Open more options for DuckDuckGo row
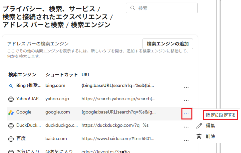This screenshot has width=241, height=153. click(x=186, y=127)
